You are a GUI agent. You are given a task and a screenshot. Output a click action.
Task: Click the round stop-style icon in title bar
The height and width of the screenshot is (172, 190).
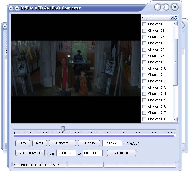click(x=11, y=8)
